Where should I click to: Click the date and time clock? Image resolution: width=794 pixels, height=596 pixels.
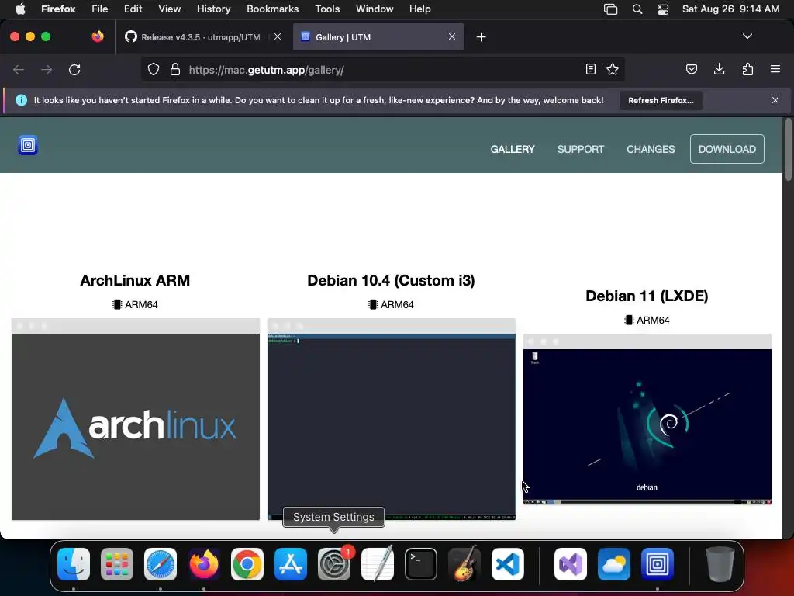730,9
